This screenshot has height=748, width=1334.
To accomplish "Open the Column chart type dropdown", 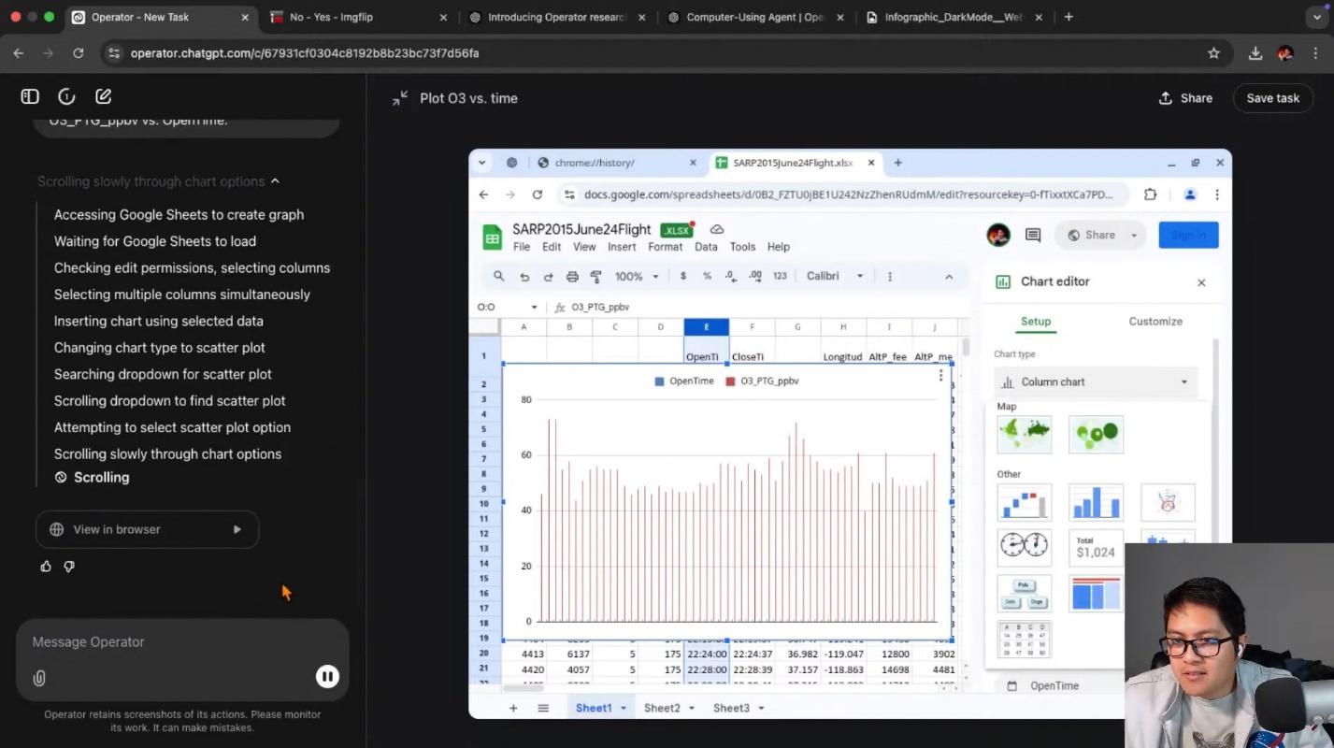I will [x=1096, y=381].
